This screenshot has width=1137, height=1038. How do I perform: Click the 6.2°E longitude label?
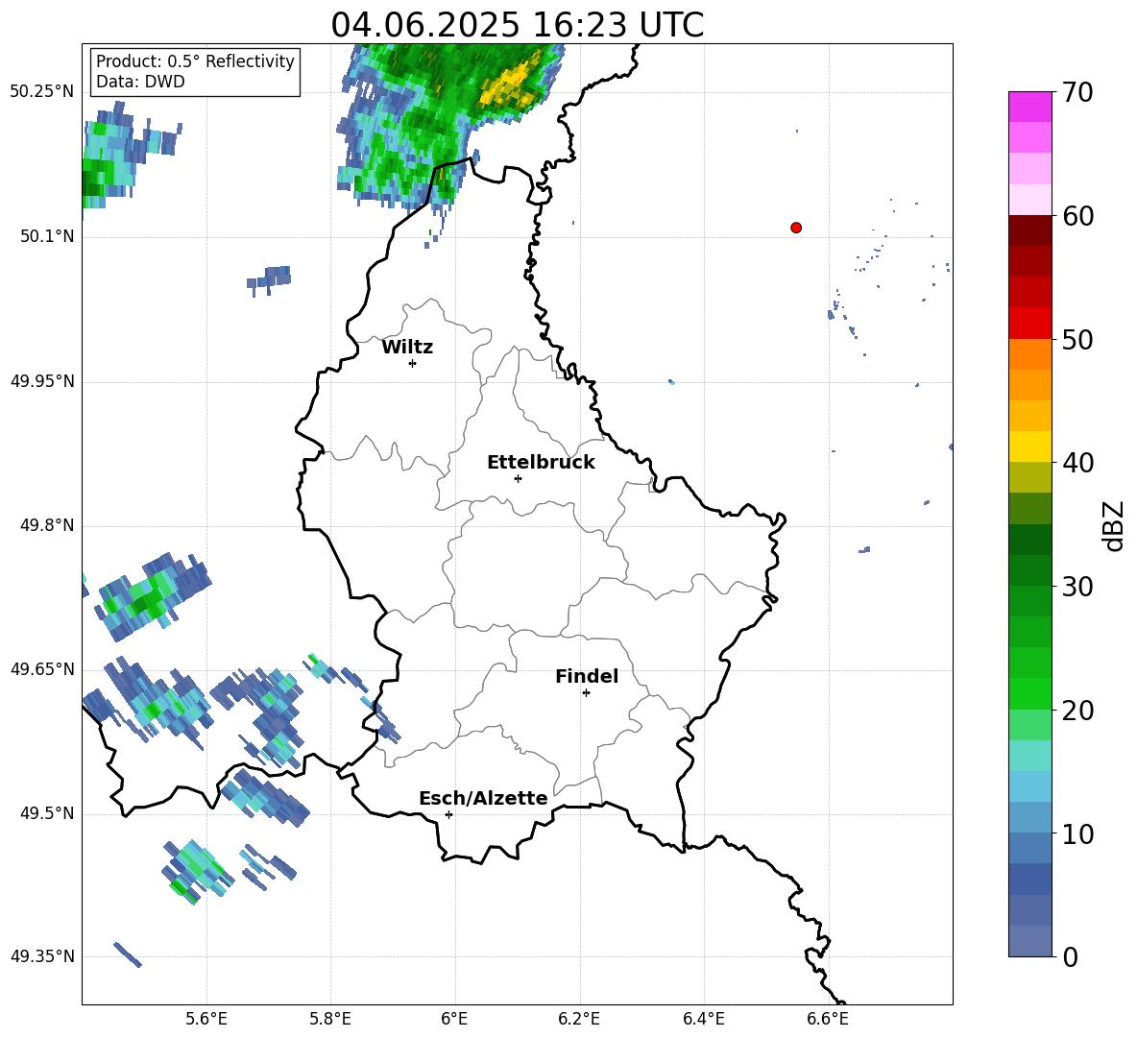click(579, 1019)
